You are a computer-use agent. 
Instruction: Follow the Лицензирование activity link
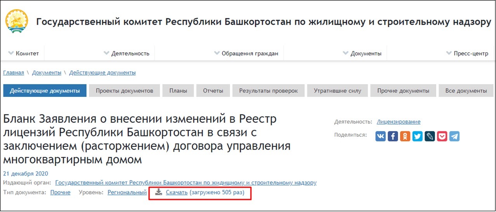click(x=399, y=122)
